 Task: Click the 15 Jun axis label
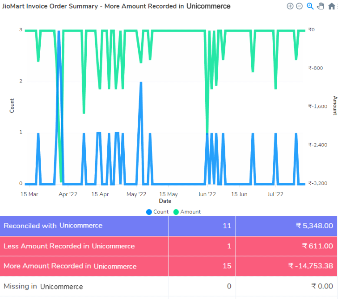point(239,194)
